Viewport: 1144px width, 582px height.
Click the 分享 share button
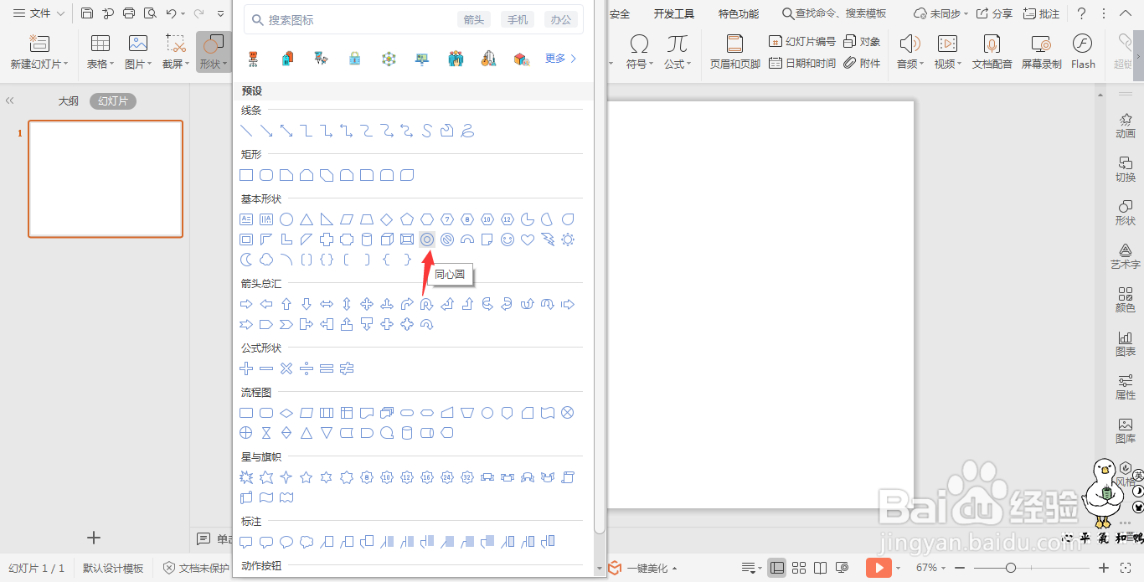click(x=994, y=13)
